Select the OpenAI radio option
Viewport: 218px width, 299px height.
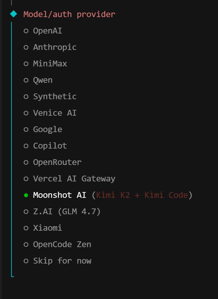tap(47, 31)
